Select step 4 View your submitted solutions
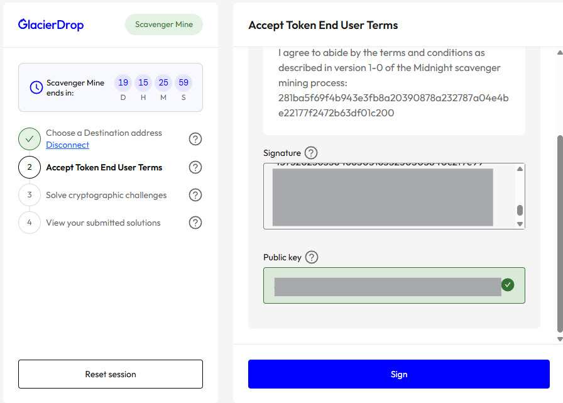Image resolution: width=563 pixels, height=403 pixels. [x=103, y=223]
